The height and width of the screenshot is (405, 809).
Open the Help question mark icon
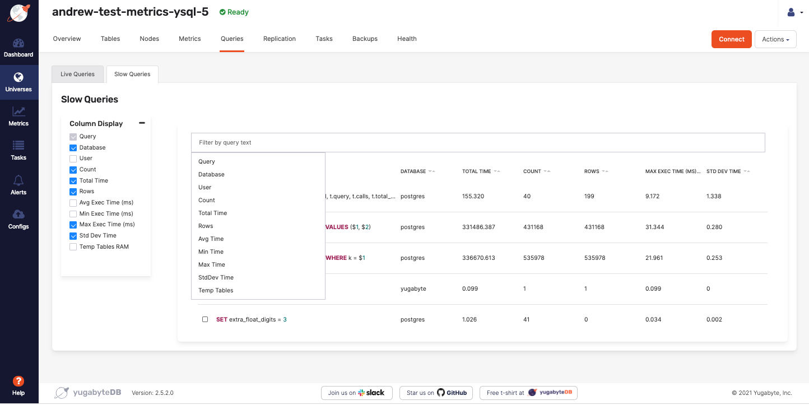pos(18,381)
